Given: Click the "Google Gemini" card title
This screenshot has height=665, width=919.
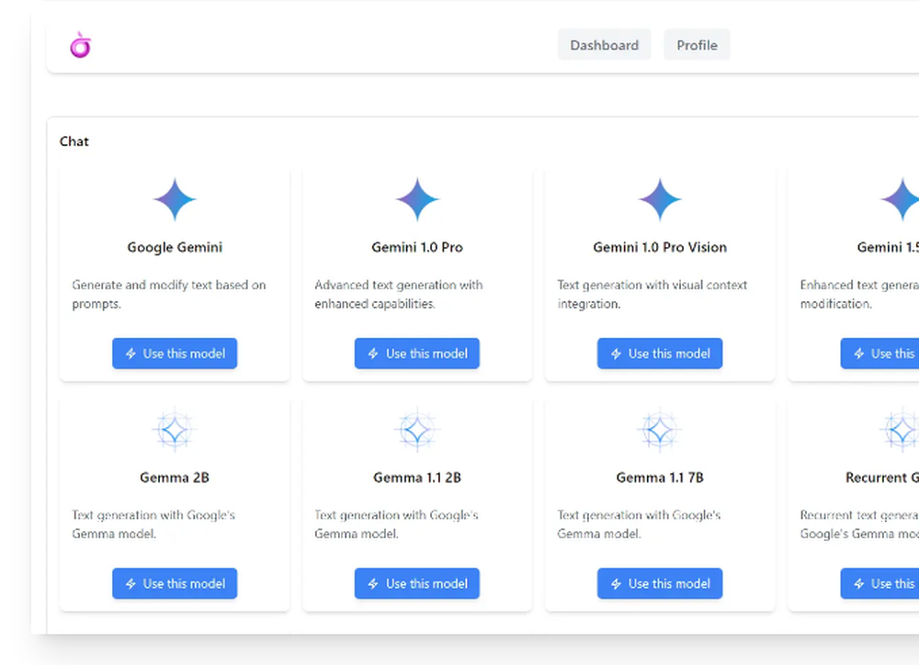Looking at the screenshot, I should (x=175, y=247).
